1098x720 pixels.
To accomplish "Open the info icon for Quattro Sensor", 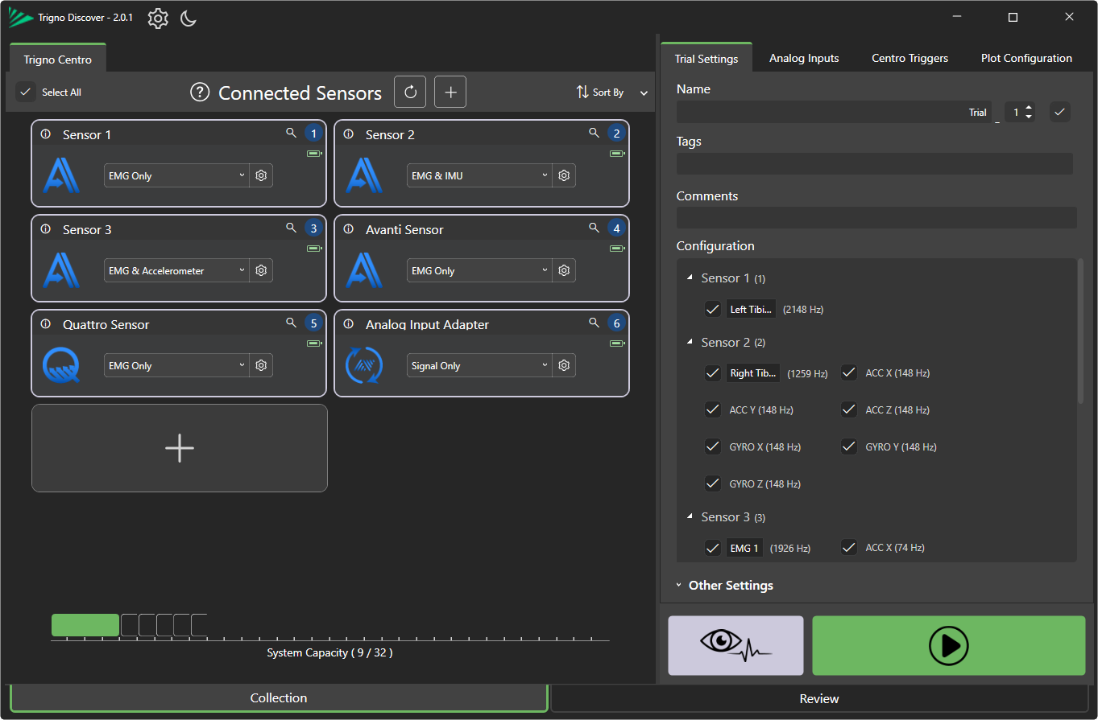I will 45,323.
